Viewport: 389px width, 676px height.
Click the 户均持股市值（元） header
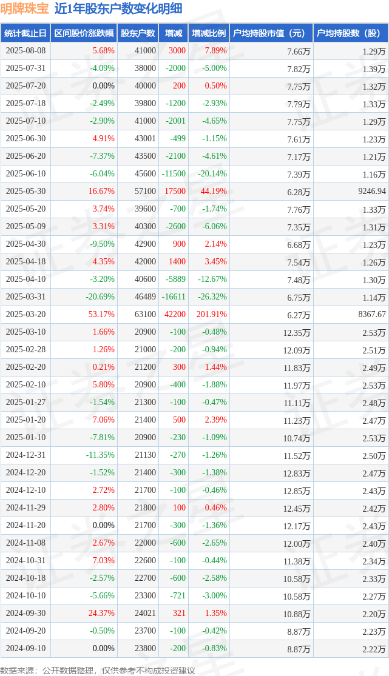tap(271, 33)
